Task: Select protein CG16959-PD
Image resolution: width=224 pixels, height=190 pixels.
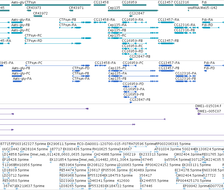Action: (130, 87)
